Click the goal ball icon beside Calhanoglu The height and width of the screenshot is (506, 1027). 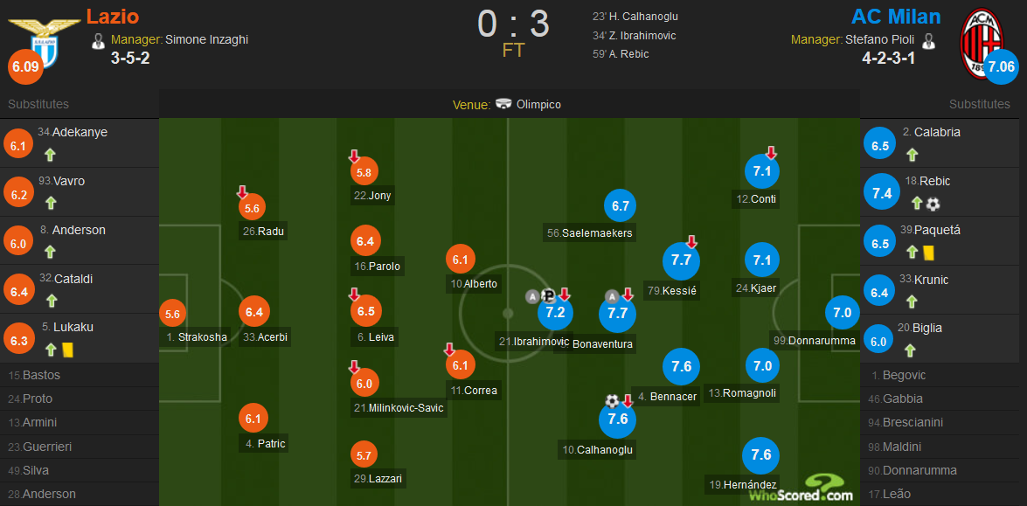tap(613, 400)
